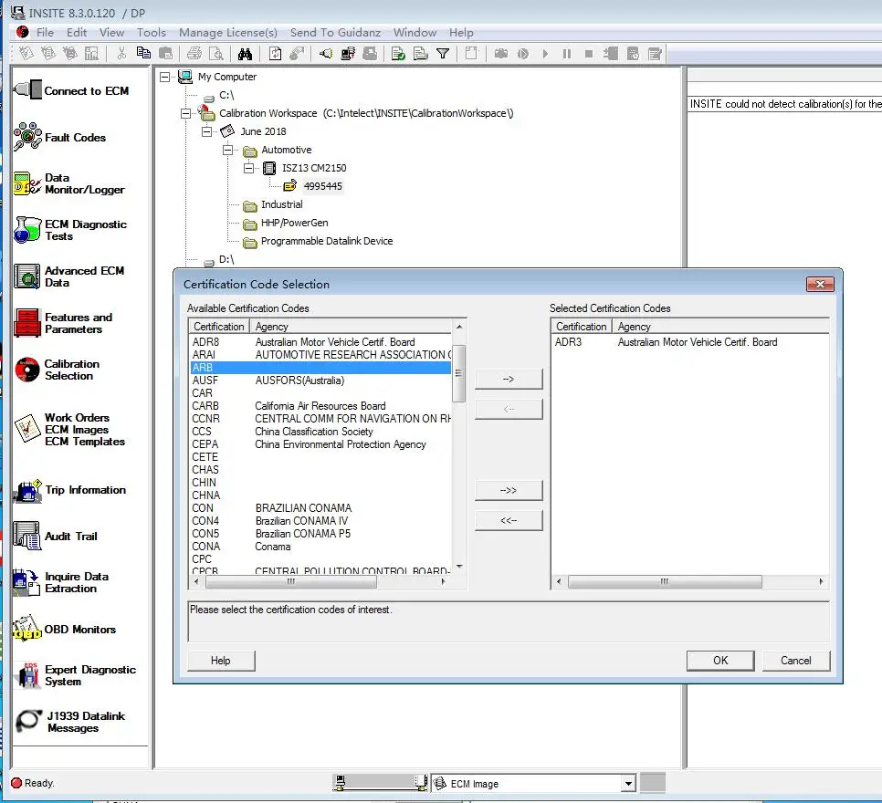Open Manage License(s) menu
The image size is (882, 803).
228,33
